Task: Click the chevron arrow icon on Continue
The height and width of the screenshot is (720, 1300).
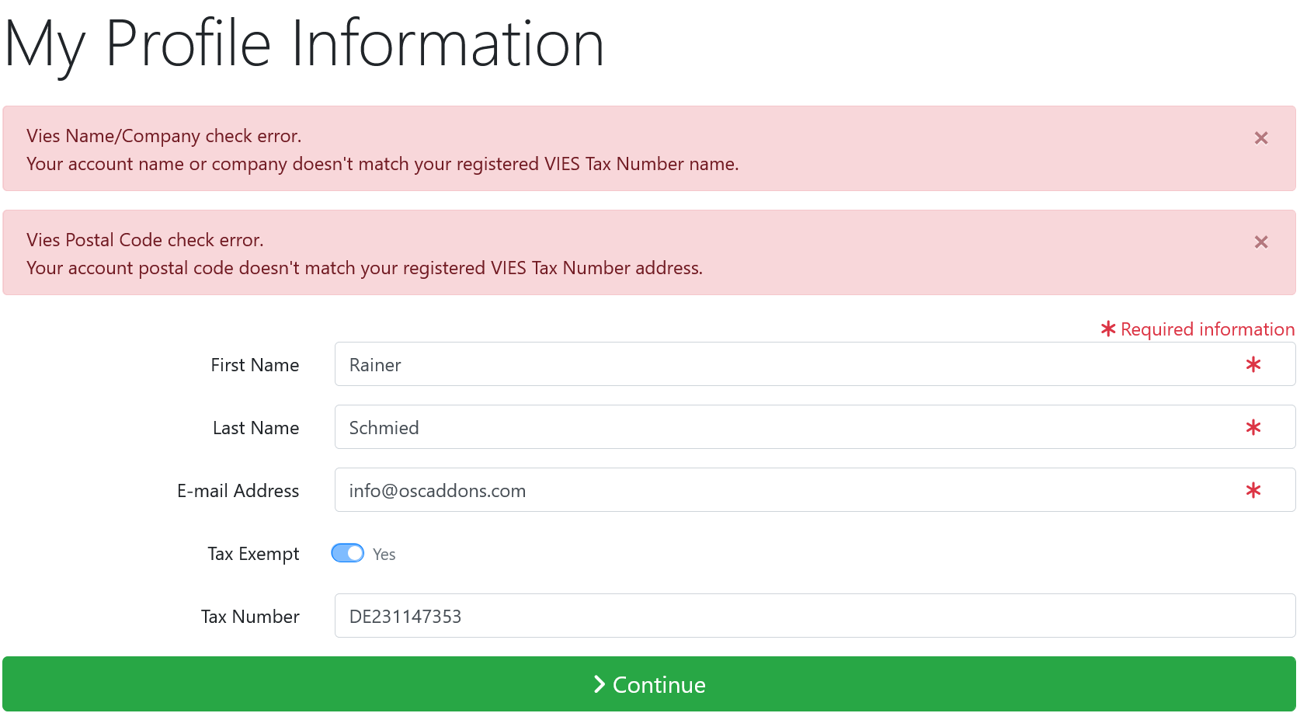Action: [599, 684]
